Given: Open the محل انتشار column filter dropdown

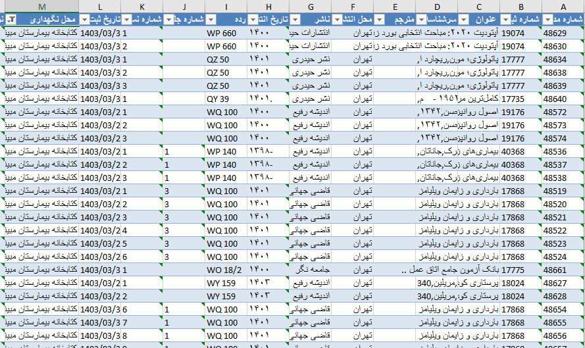Looking at the screenshot, I should tap(337, 20).
